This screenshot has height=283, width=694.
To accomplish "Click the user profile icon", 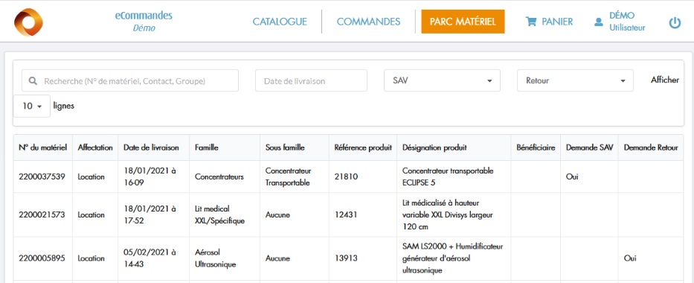I will coord(599,22).
